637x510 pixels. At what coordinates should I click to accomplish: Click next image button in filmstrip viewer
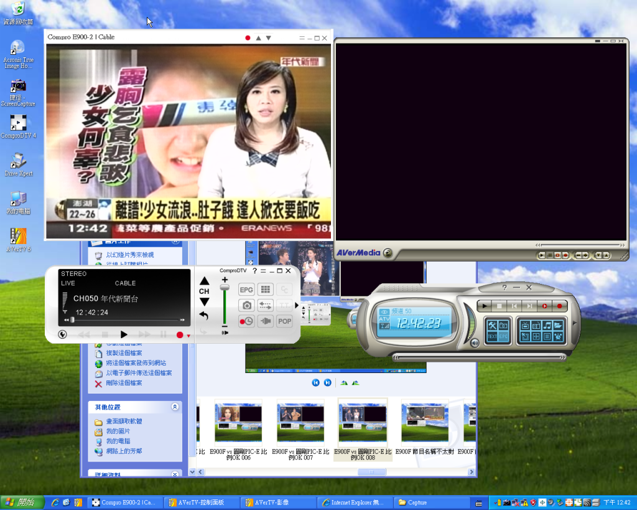point(327,383)
